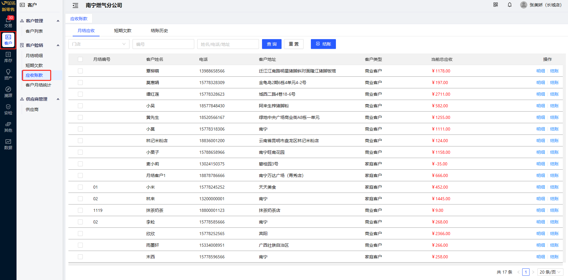Open the QR code icon in the header
568x280 pixels.
496,5
